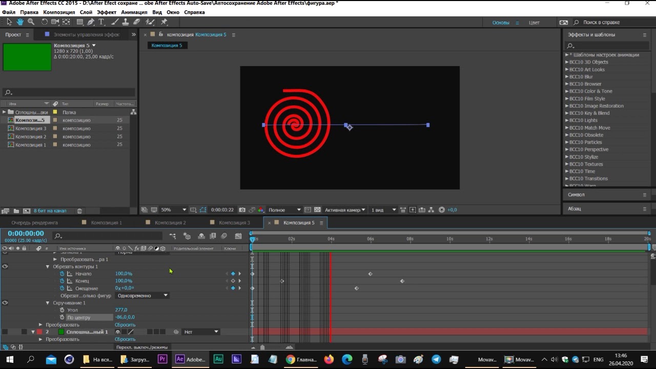This screenshot has height=369, width=656.
Task: Choose the Clone Stamp tool
Action: (x=125, y=22)
